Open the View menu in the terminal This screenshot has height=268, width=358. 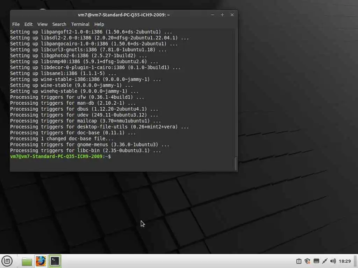[42, 24]
